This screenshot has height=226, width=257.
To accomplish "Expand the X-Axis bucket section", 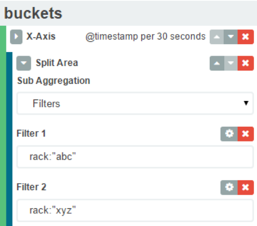I will click(16, 37).
